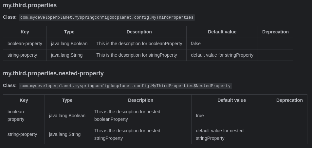
Task: Click Description header in first table
Action: pyautogui.click(x=139, y=32)
